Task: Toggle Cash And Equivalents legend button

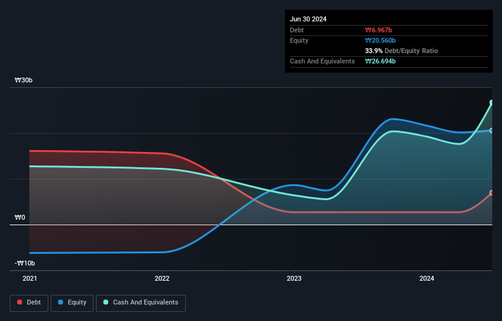Action: pyautogui.click(x=141, y=303)
